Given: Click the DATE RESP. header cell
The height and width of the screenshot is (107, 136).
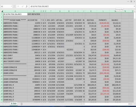Looking at the screenshot, I should click(x=78, y=20).
